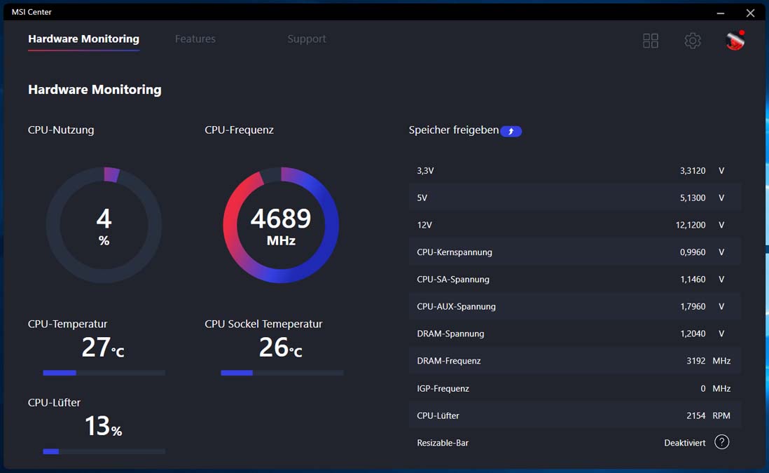Open the Resizable-Bar help question mark

[721, 442]
